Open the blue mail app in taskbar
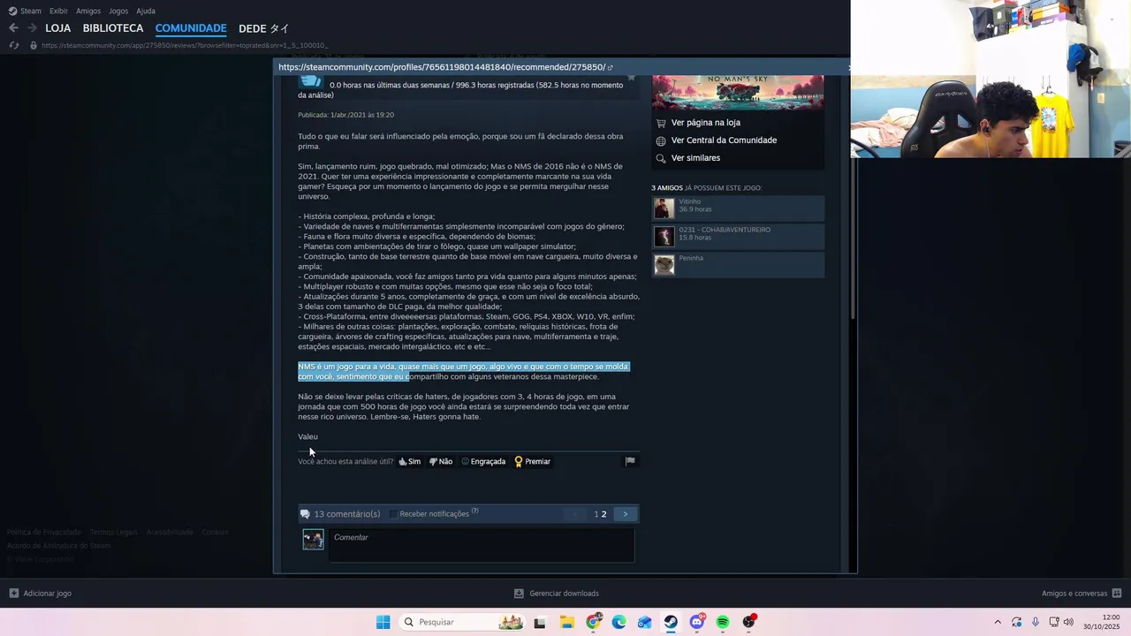This screenshot has width=1131, height=636. [x=645, y=622]
